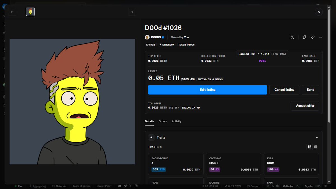Image resolution: width=336 pixels, height=189 pixels.
Task: Open the Terms of Service link
Action: [81, 186]
